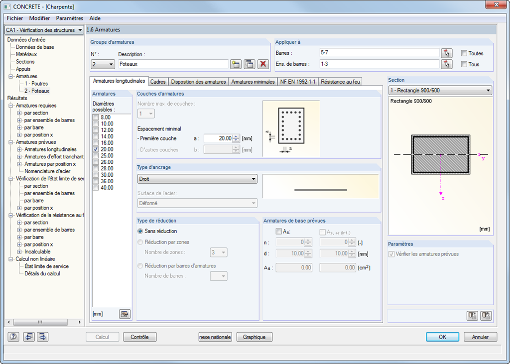Click the left section info icon under Paramètres
The width and height of the screenshot is (510, 364).
pyautogui.click(x=472, y=316)
